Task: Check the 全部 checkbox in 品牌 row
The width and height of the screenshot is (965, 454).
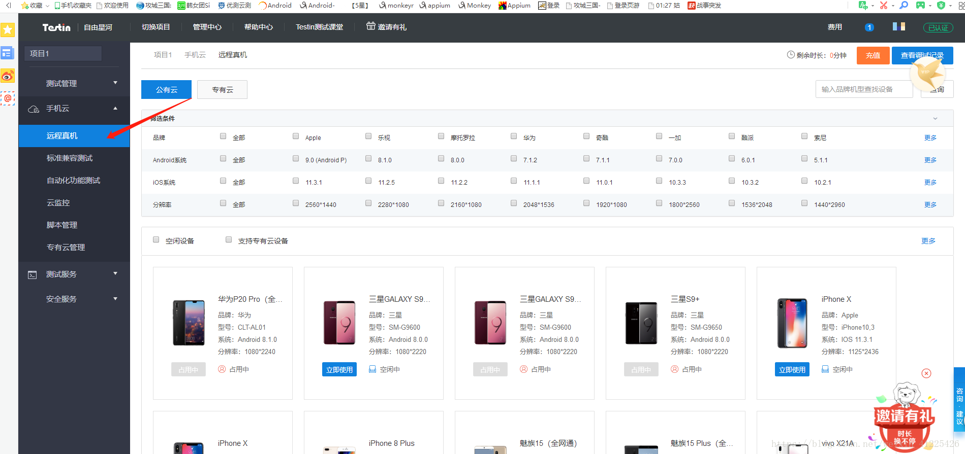Action: [x=223, y=136]
